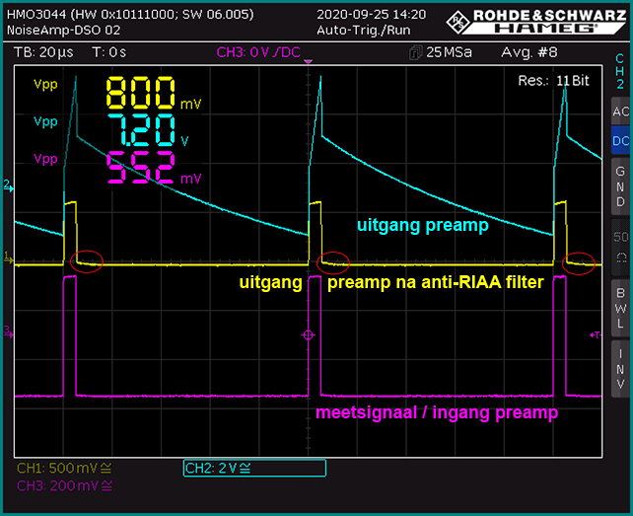633x516 pixels.
Task: Click the CH2 side menu title
Action: tap(619, 71)
